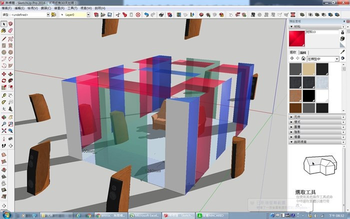Open the materials library list dropdown

337,59
